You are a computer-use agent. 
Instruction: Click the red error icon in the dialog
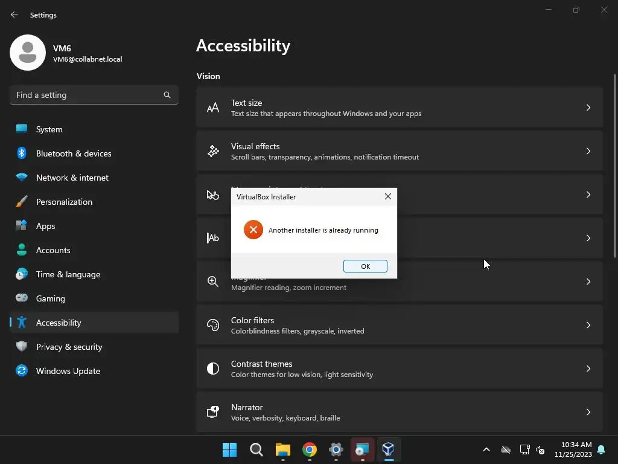pyautogui.click(x=253, y=230)
